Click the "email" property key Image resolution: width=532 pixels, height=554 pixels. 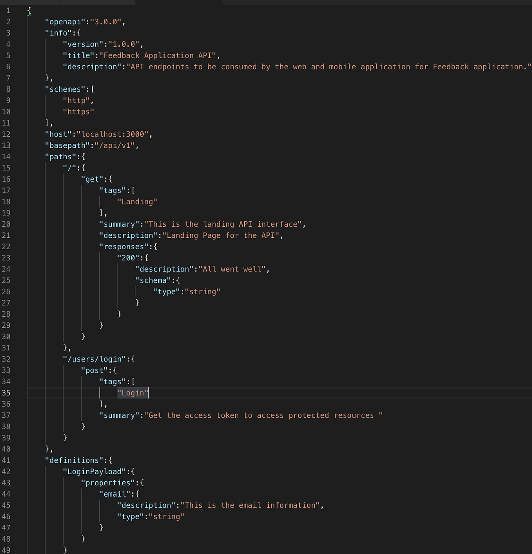pyautogui.click(x=114, y=494)
